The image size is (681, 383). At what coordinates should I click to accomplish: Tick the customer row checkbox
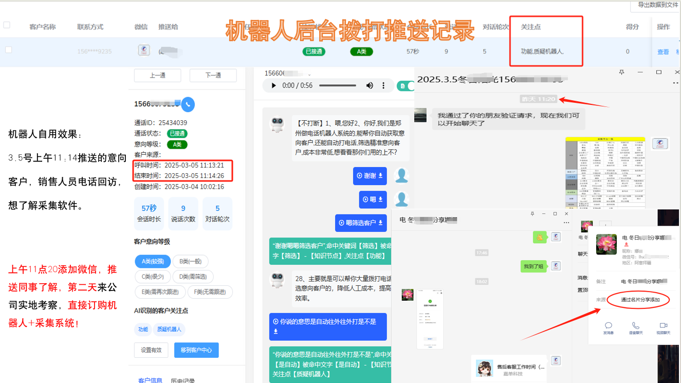coord(8,50)
